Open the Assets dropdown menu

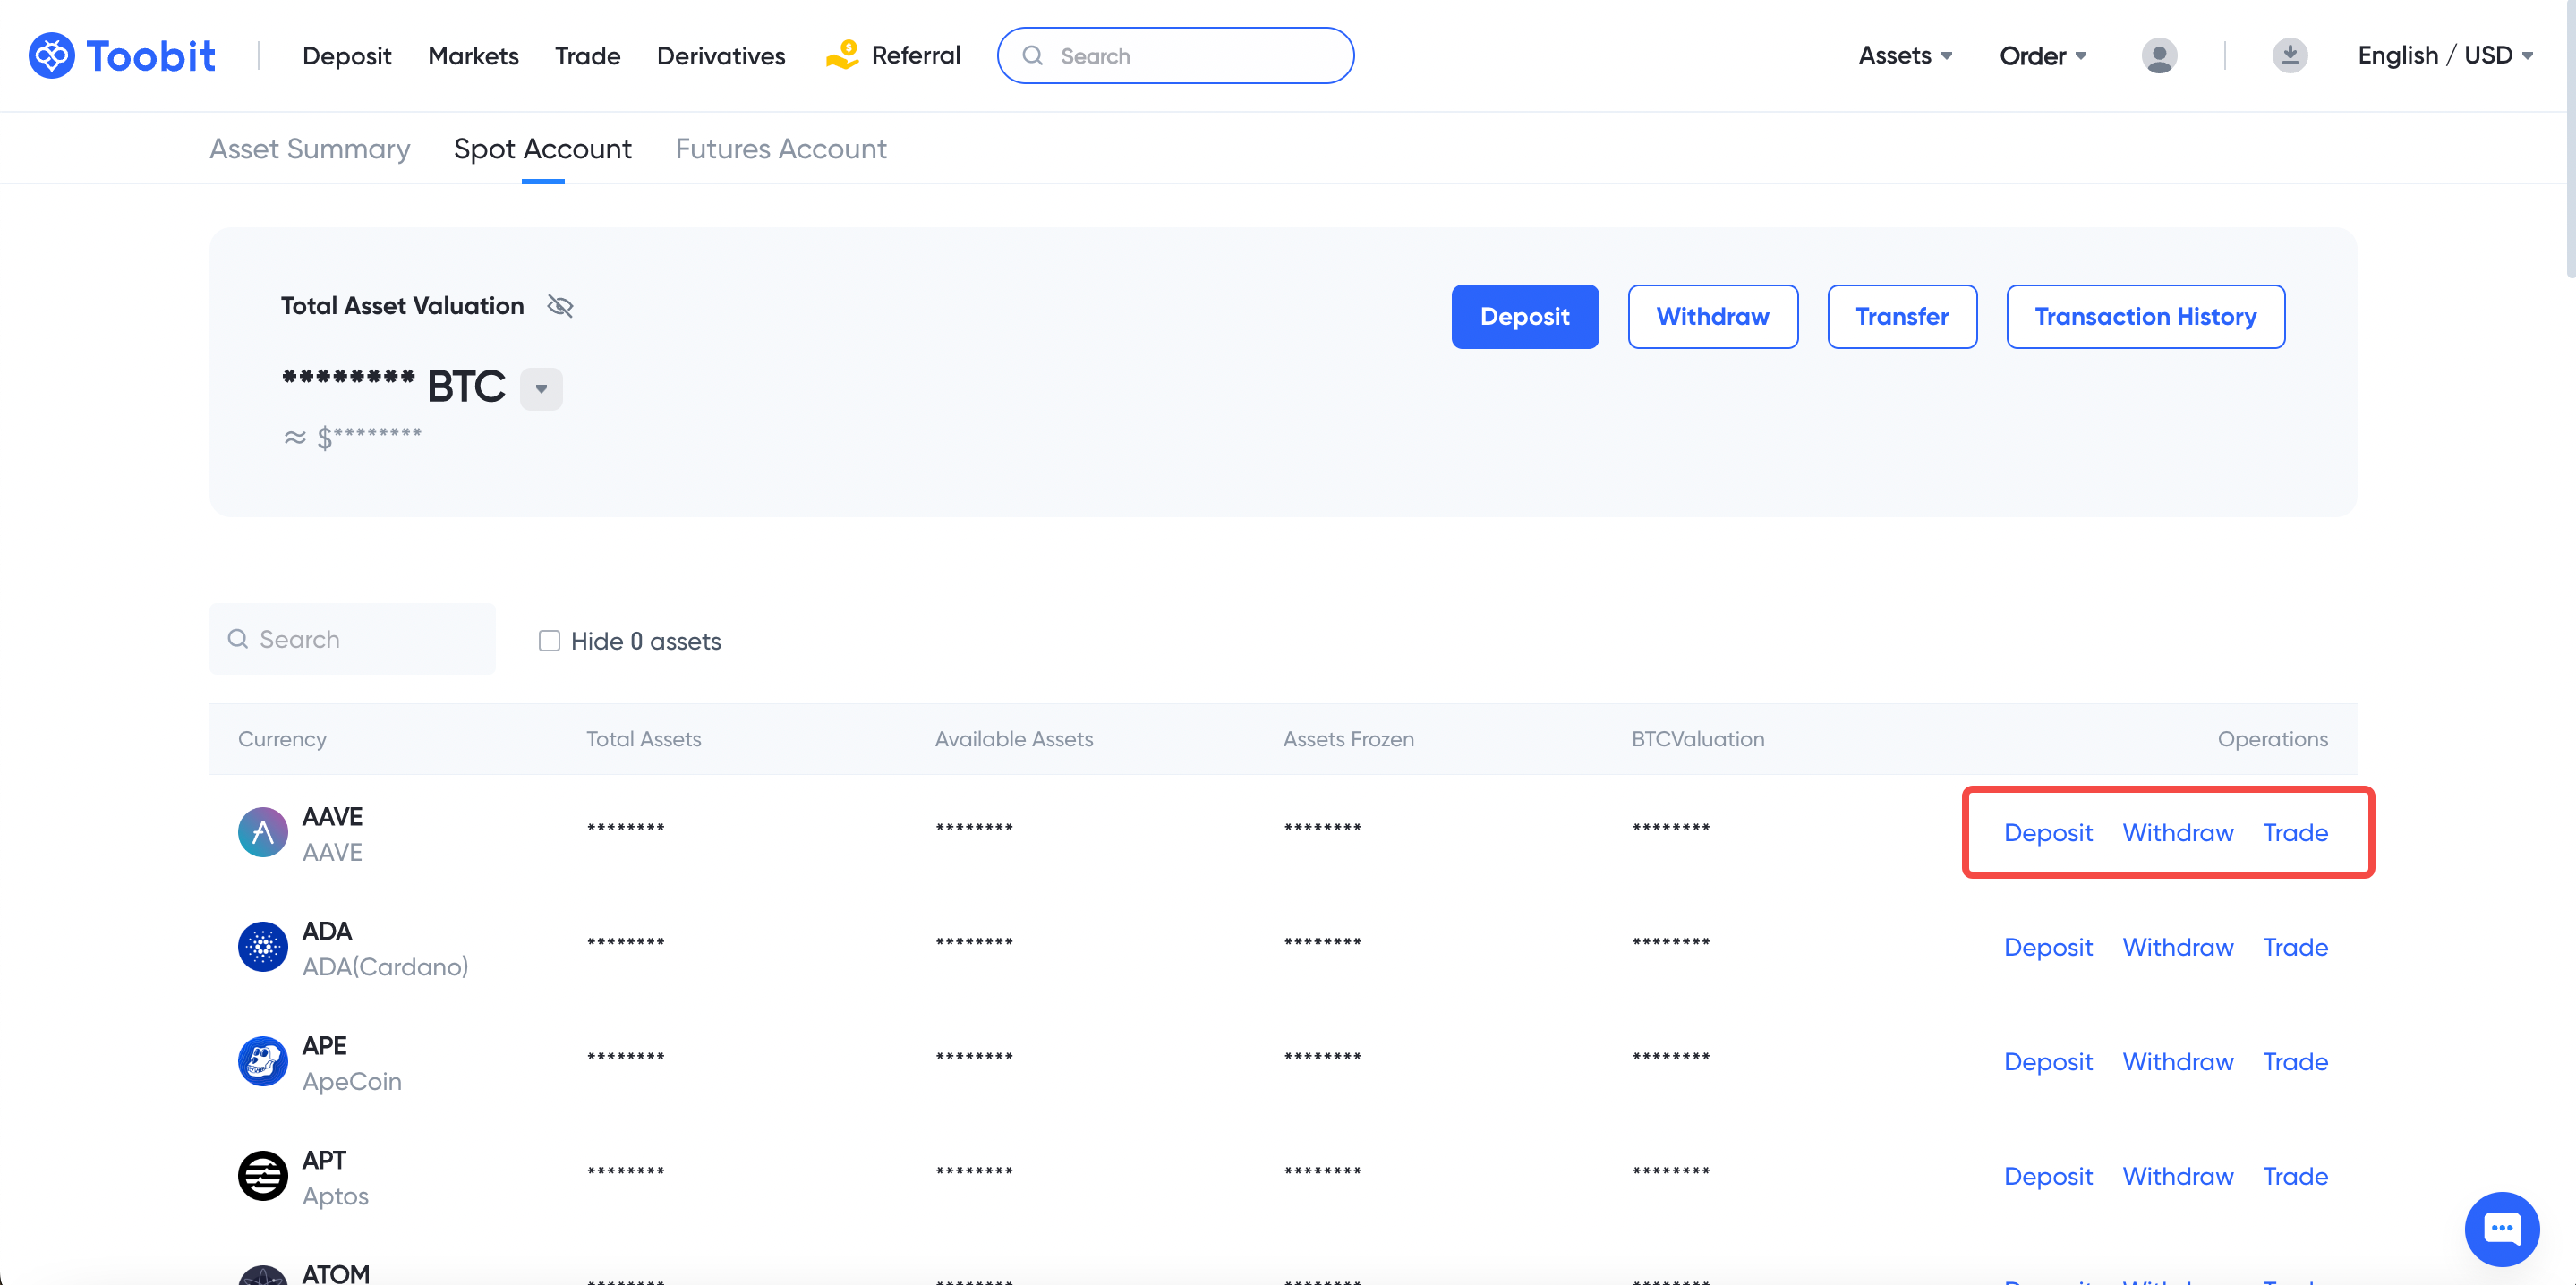(x=1905, y=55)
